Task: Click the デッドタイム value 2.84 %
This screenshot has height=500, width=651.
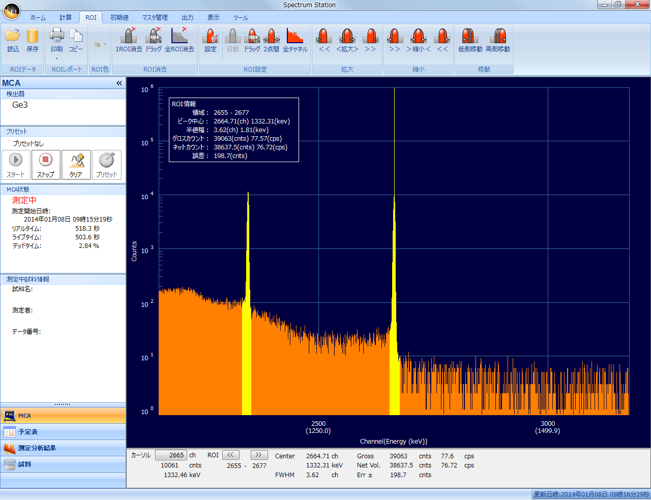Action: click(89, 246)
